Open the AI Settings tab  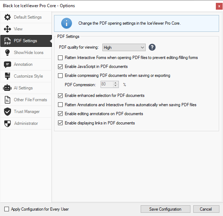[26, 88]
